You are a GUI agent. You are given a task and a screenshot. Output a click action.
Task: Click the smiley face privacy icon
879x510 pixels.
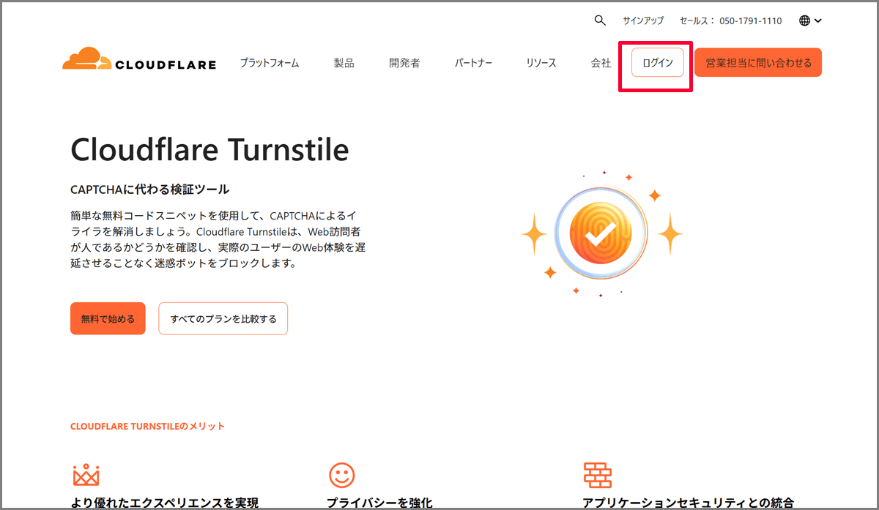pos(341,476)
